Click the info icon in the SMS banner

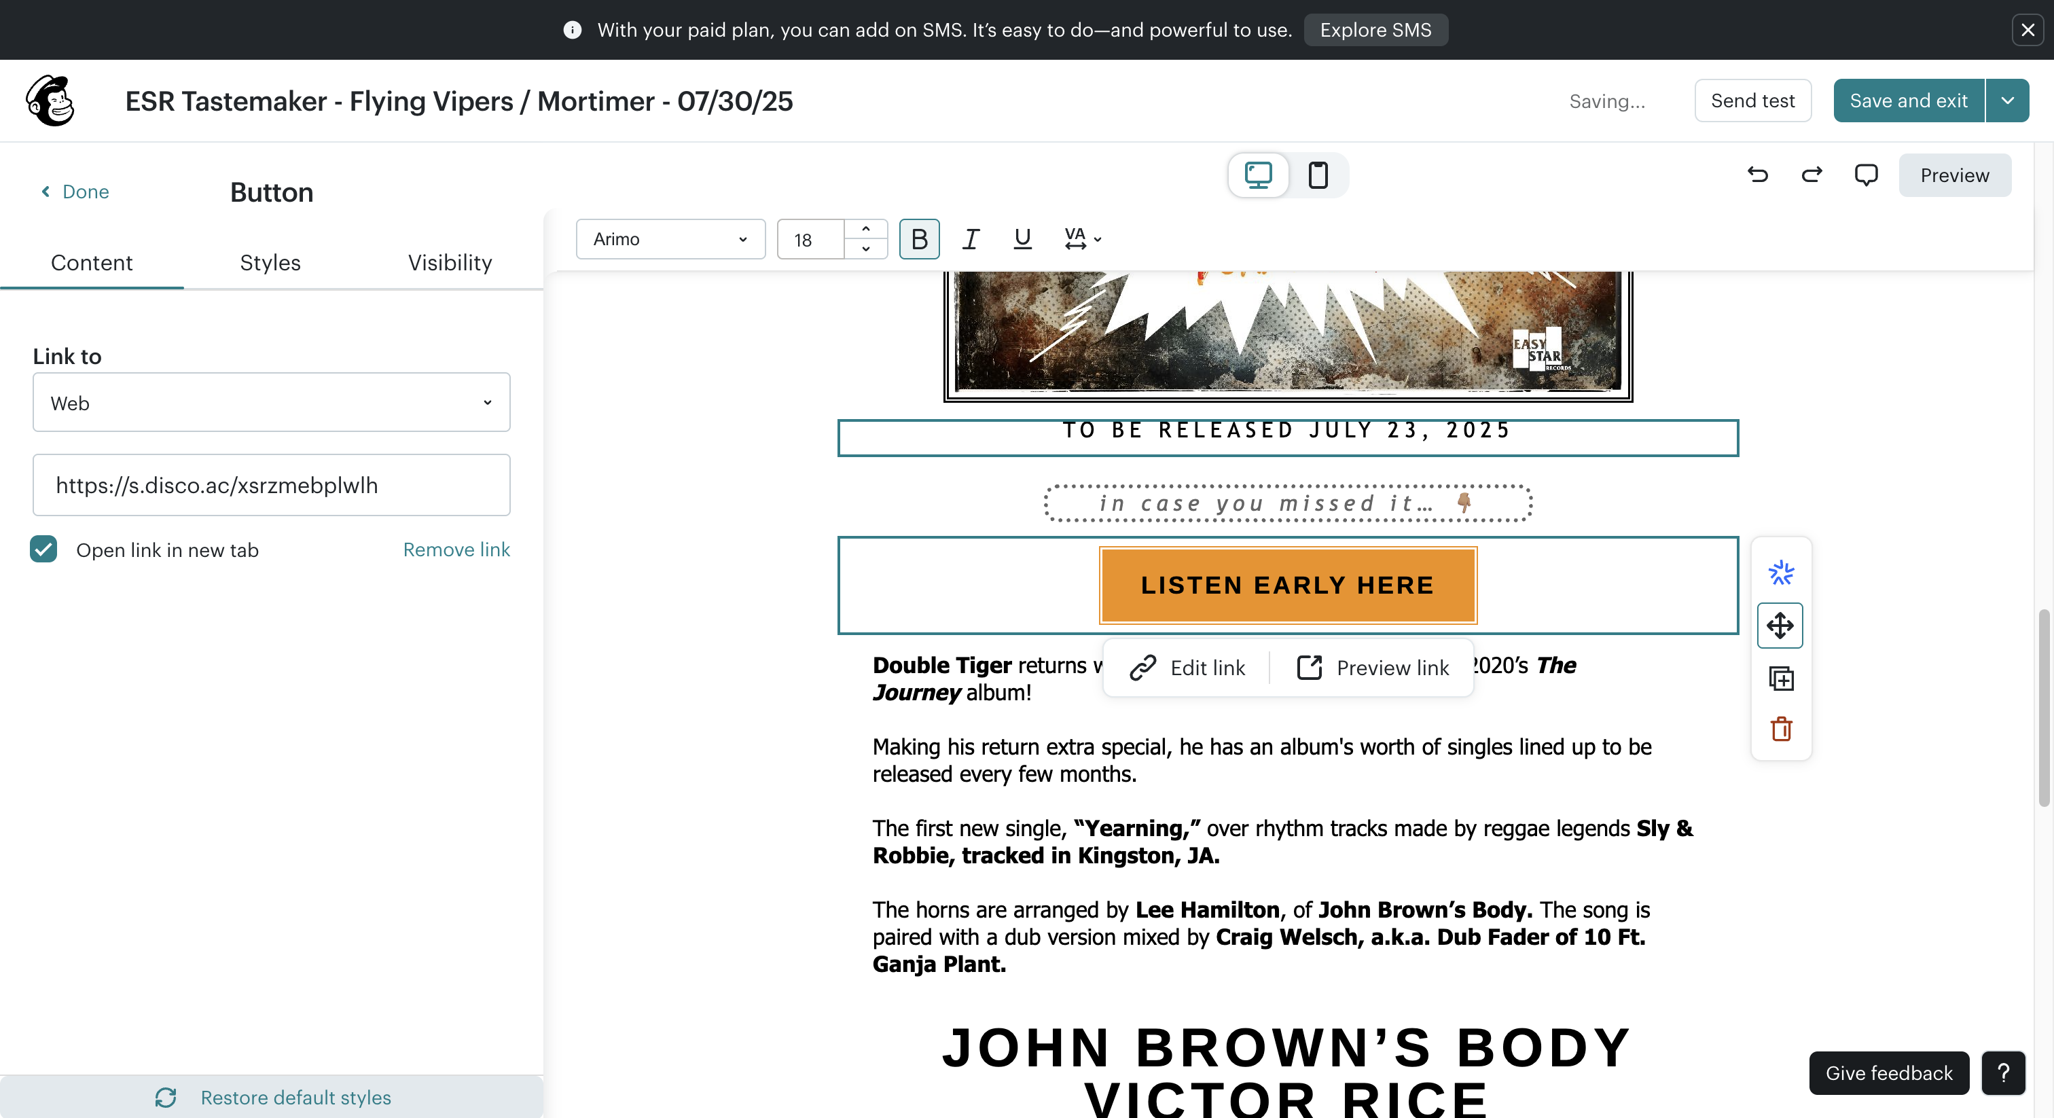point(572,31)
